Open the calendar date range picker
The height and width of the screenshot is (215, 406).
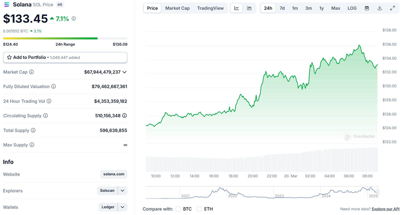(367, 8)
